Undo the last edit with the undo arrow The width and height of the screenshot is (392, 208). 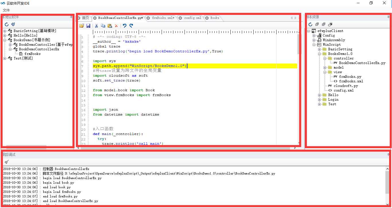tap(124, 26)
